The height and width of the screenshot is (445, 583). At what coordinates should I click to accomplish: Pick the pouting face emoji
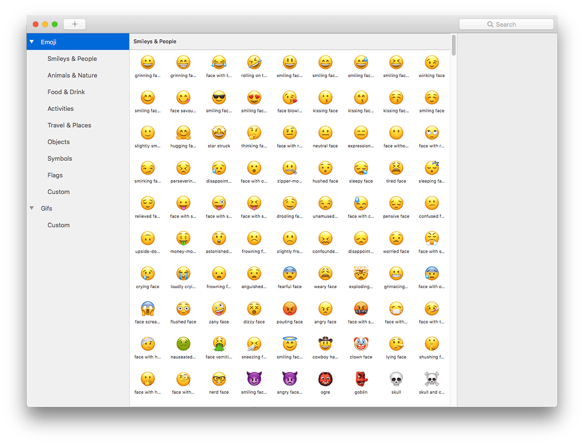coord(290,309)
